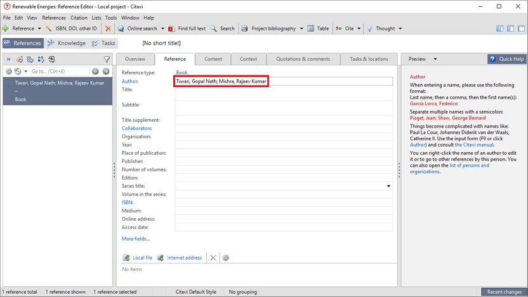This screenshot has width=528, height=297.
Task: Switch to the Overview tab
Action: [135, 59]
